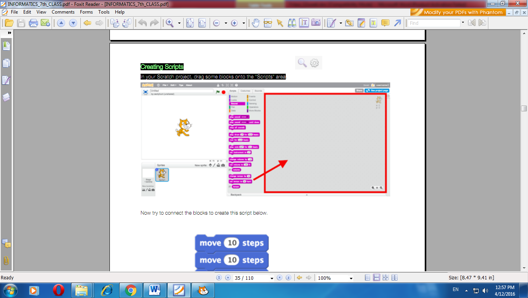Email the PDF using the envelope icon
Image resolution: width=528 pixels, height=298 pixels.
[x=45, y=23]
